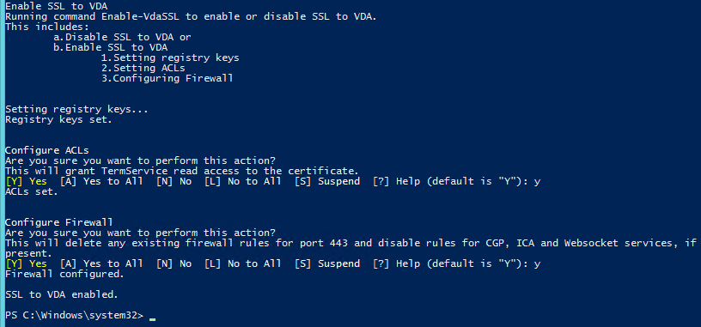The width and height of the screenshot is (701, 327).
Task: Click [N] No in the ACLs prompt
Action: tap(174, 181)
